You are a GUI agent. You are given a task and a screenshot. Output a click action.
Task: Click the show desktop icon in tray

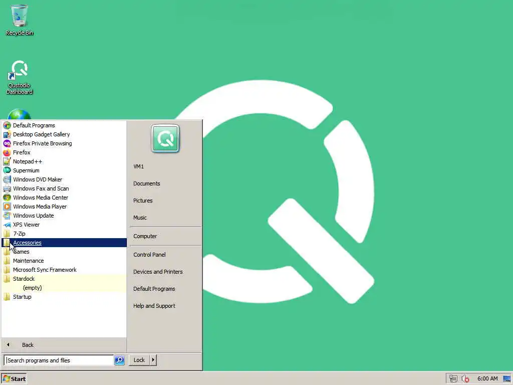pos(507,379)
